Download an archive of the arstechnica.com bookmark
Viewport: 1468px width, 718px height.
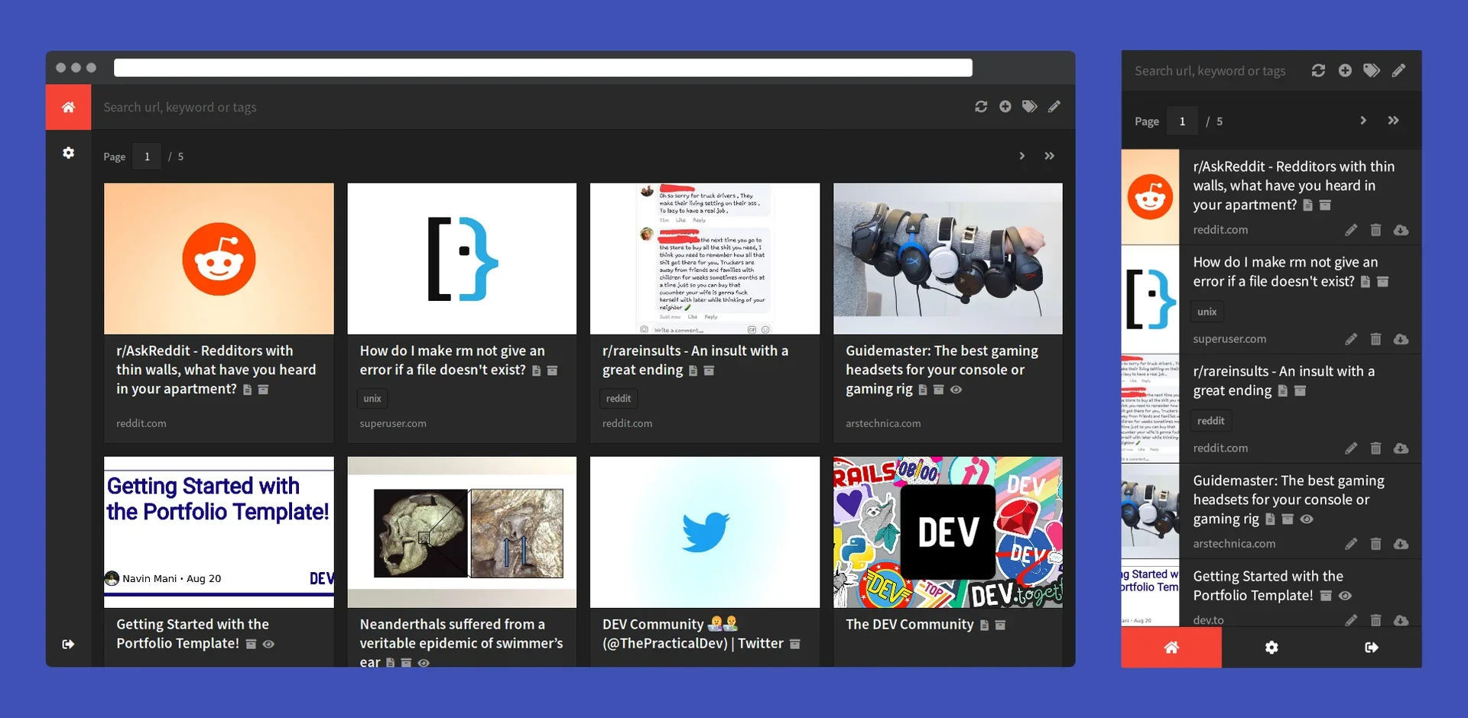pyautogui.click(x=1401, y=544)
